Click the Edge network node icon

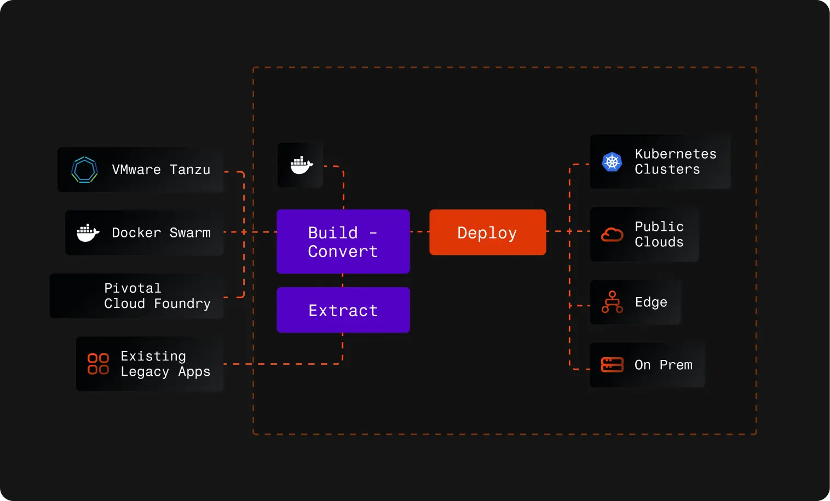612,302
